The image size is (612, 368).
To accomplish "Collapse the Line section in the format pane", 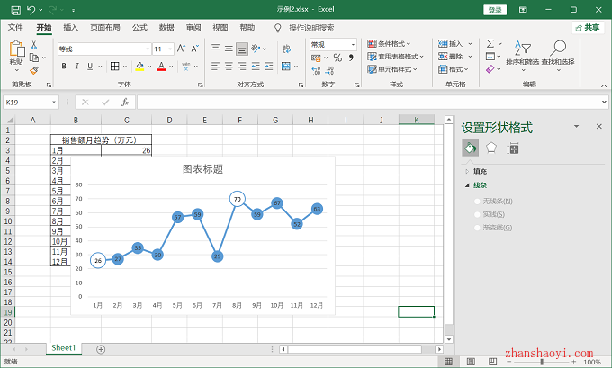I will 467,185.
